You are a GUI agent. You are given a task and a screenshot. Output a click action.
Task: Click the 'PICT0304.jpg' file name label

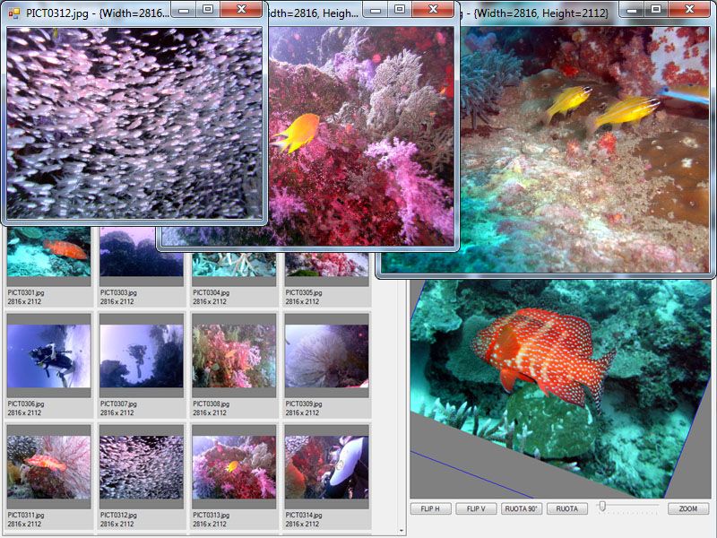[212, 292]
